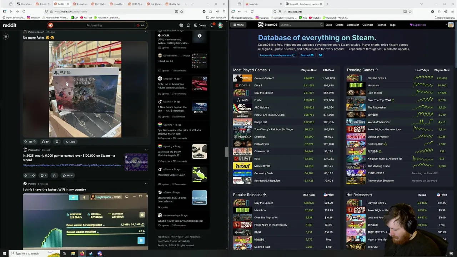This screenshot has width=457, height=257.
Task: Downvote the 'No more Fakes' post
Action: click(34, 142)
